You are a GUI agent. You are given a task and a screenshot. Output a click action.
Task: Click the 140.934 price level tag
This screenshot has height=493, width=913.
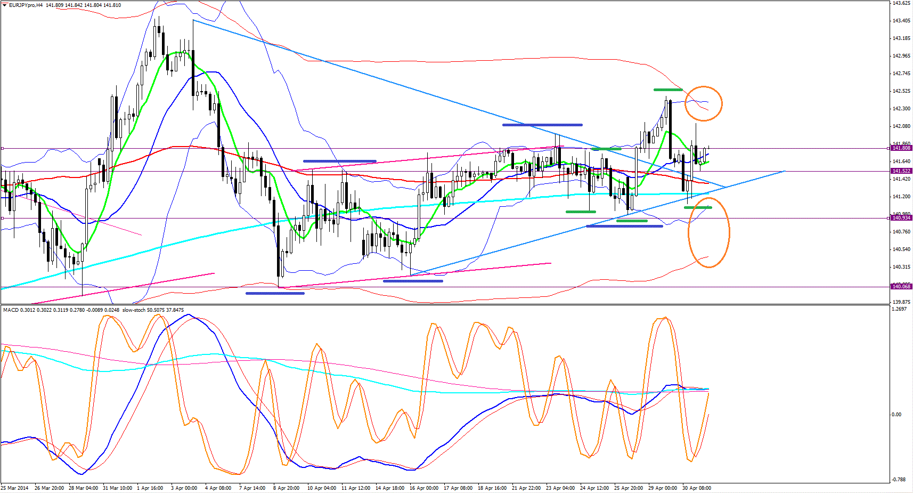[x=901, y=218]
